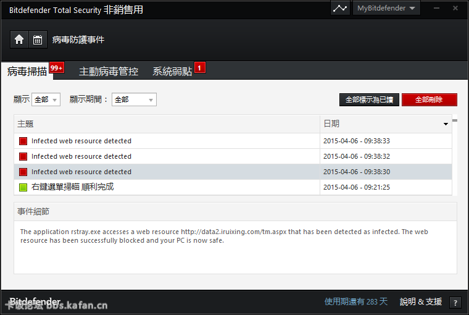Open the calendar events icon

[x=38, y=40]
